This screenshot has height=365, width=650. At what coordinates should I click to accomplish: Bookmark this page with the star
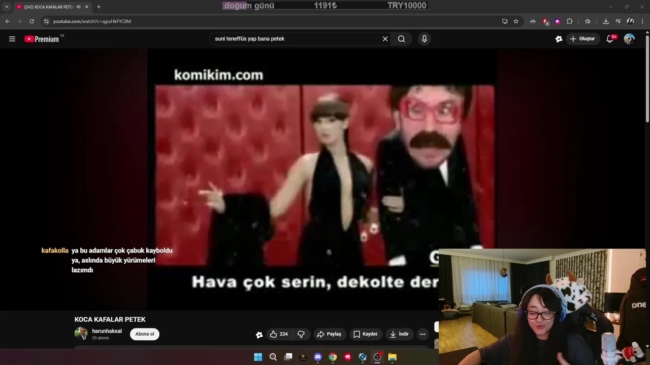click(x=516, y=21)
